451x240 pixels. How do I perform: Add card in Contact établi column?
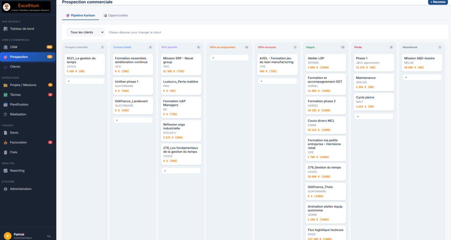tap(133, 120)
